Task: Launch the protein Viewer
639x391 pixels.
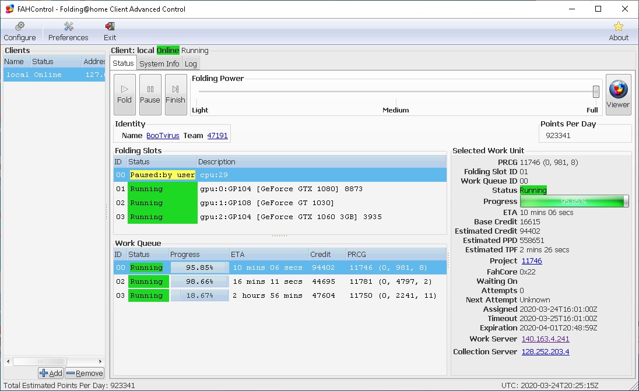Action: (x=618, y=94)
